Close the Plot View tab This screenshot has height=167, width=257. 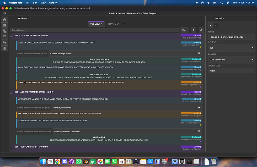point(118,24)
